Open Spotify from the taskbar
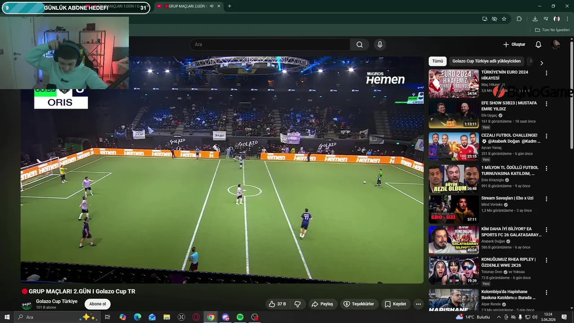574x323 pixels. (x=240, y=317)
